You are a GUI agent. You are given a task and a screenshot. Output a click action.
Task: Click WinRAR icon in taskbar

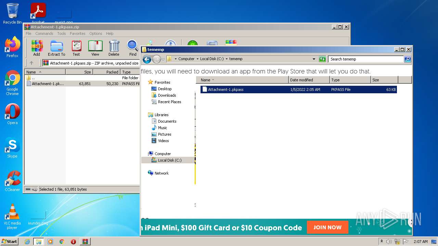85,242
